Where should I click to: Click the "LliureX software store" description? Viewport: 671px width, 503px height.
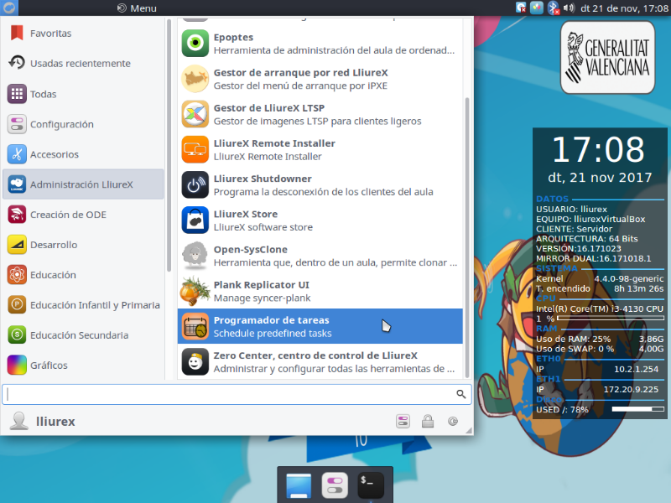point(263,227)
